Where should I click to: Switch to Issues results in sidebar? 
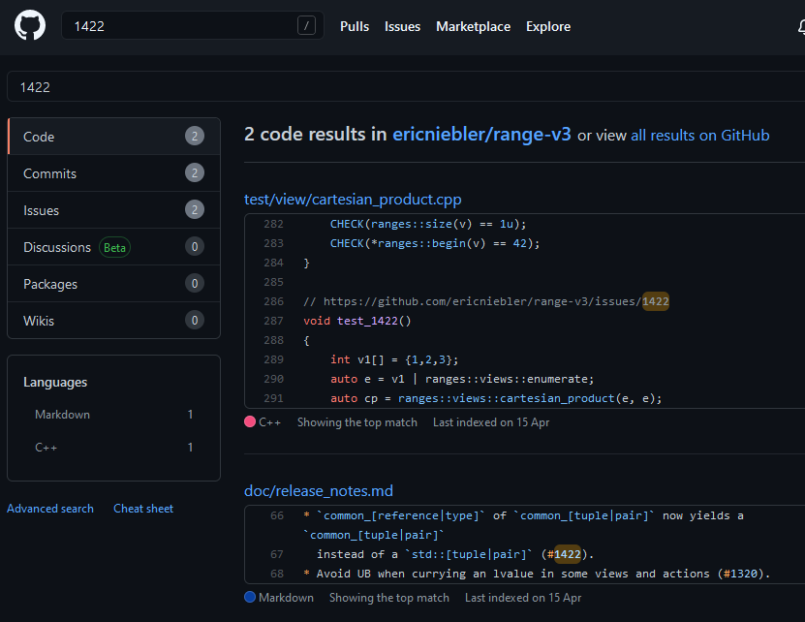click(x=114, y=210)
